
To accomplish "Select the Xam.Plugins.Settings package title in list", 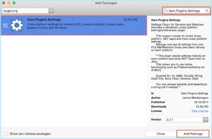I will (x=44, y=20).
